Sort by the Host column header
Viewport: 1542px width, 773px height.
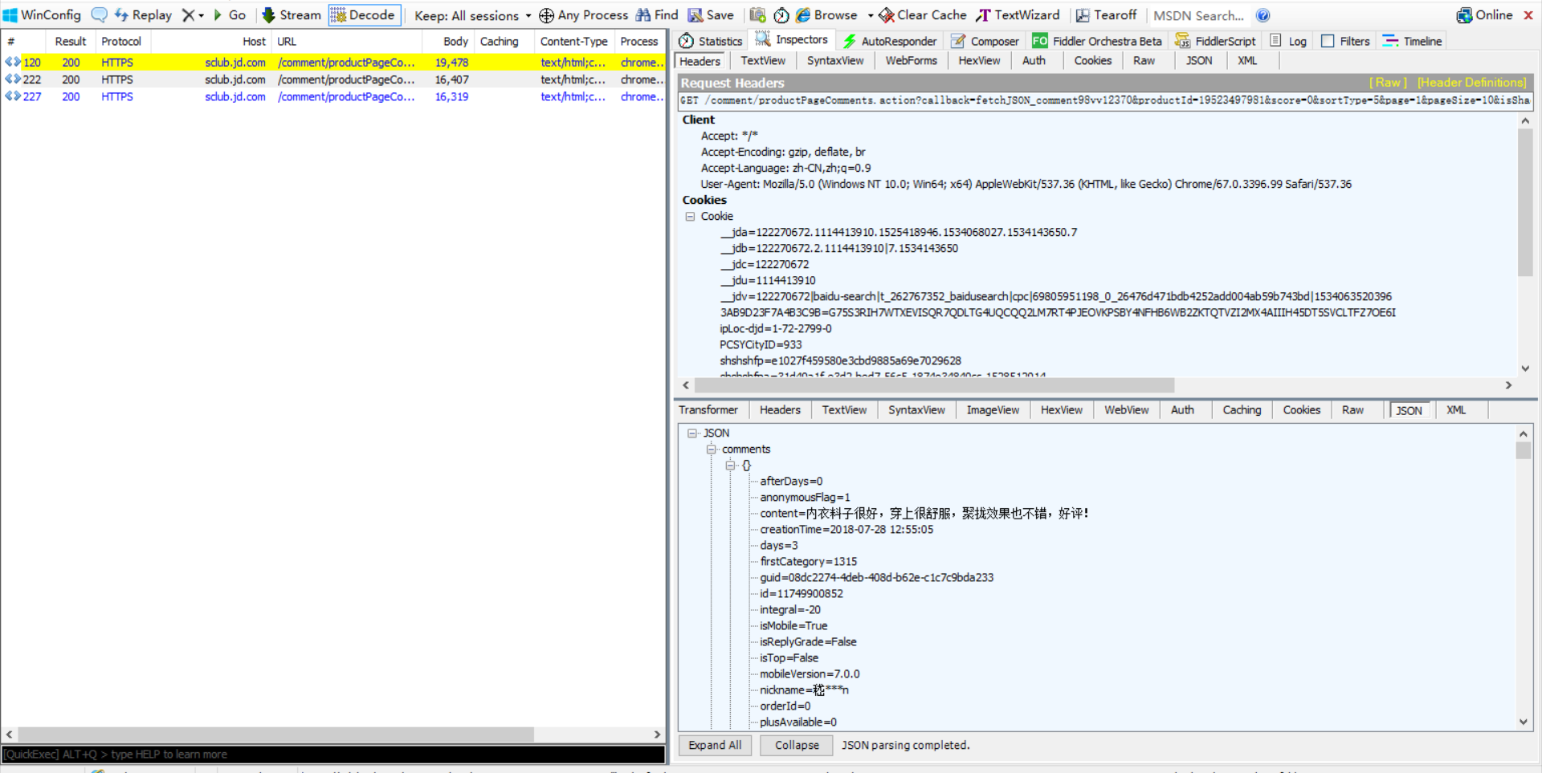(x=211, y=41)
